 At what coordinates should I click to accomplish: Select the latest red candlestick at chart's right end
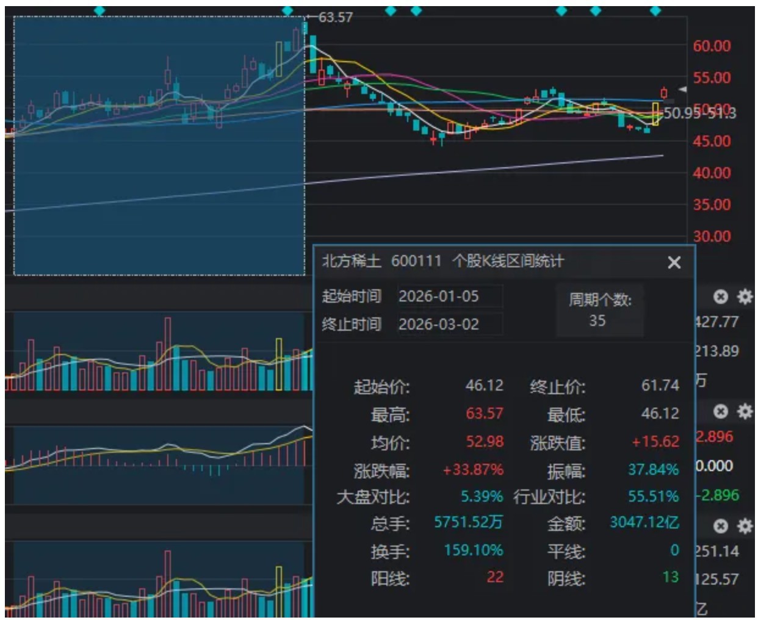664,93
